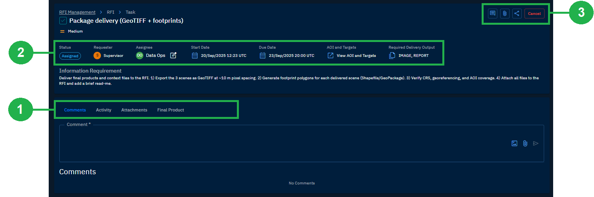Screen dimensions: 594x197
Task: Attach a file in the comment box
Action: click(x=525, y=144)
